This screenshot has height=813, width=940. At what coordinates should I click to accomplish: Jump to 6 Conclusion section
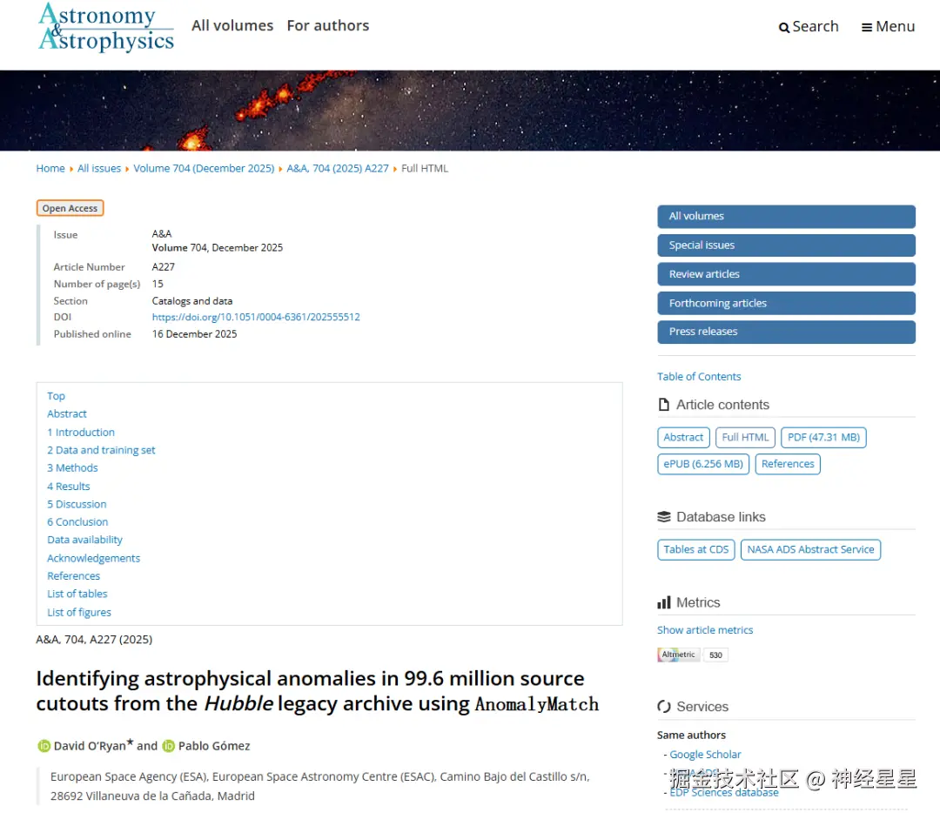click(78, 522)
